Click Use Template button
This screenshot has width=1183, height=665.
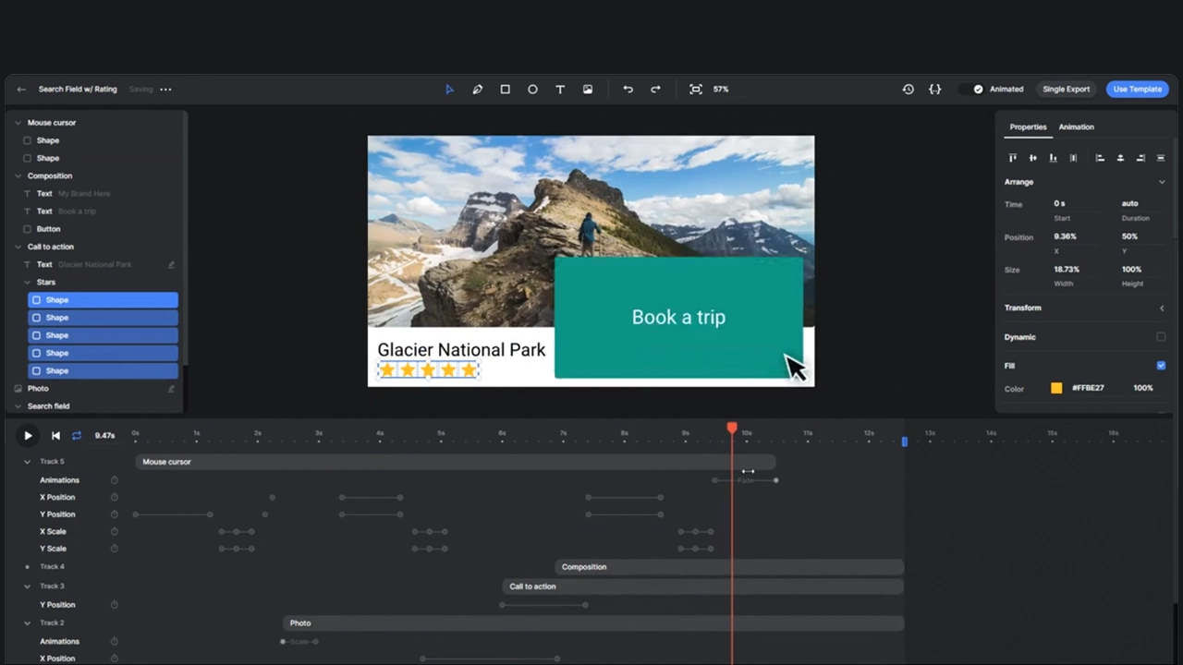pos(1138,90)
